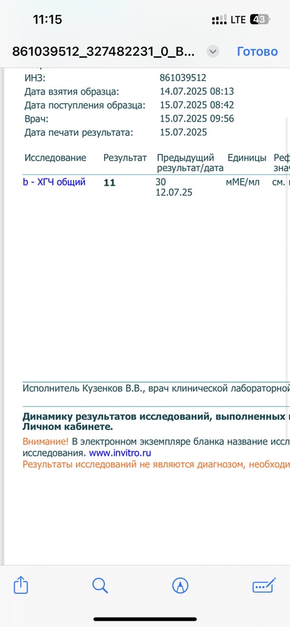Screen dimensions: 290x627
Task: Tap the Готово button
Action: point(257,51)
